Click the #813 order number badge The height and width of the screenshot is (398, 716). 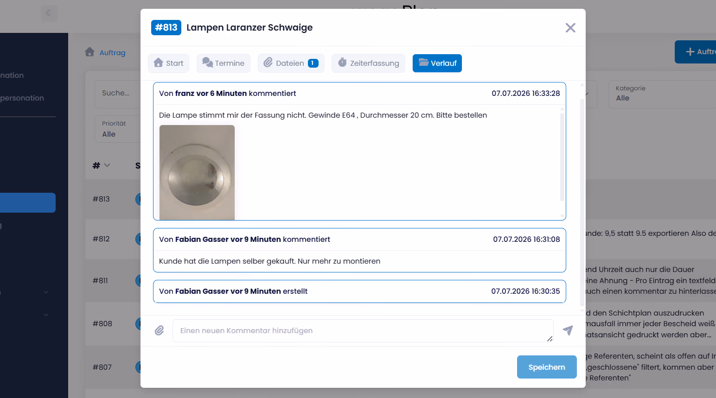click(x=166, y=27)
